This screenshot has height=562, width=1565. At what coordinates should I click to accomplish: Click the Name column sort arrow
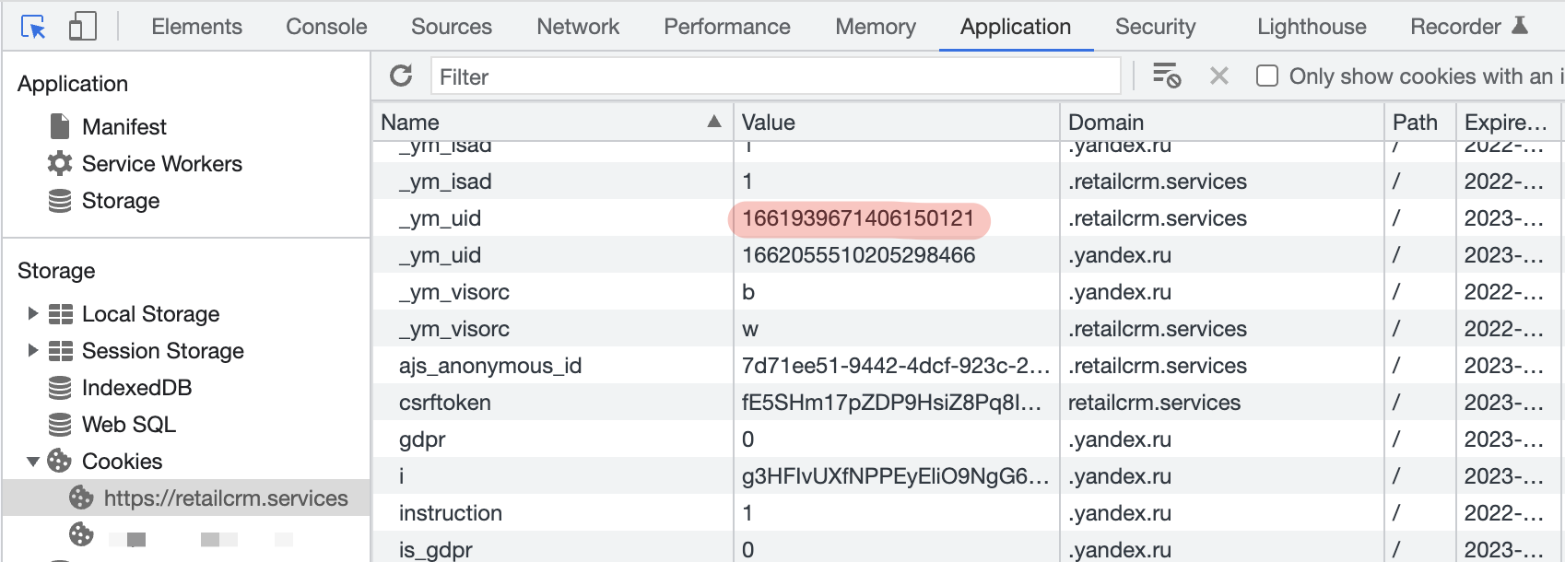(713, 122)
